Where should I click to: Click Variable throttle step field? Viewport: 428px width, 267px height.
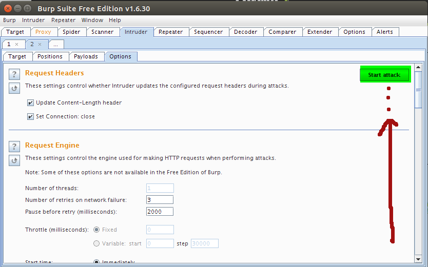(x=205, y=243)
